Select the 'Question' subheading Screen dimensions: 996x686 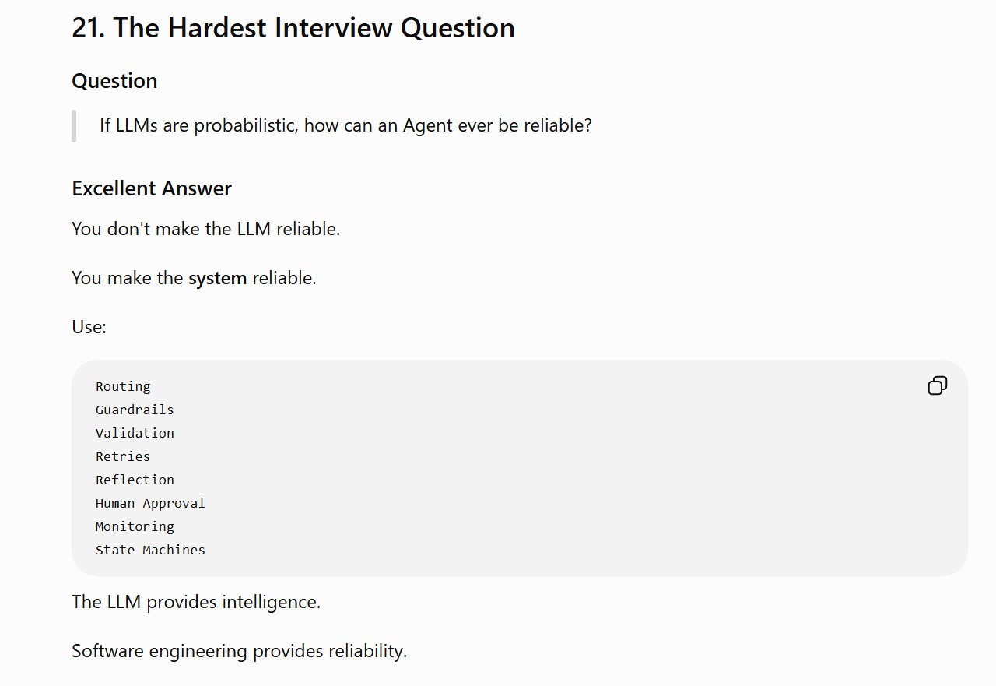pyautogui.click(x=114, y=81)
